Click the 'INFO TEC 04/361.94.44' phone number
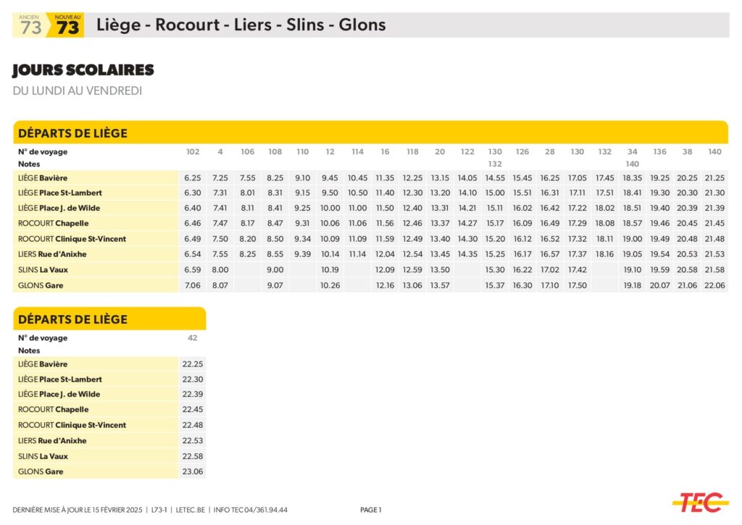Image resolution: width=742 pixels, height=525 pixels. pyautogui.click(x=251, y=510)
